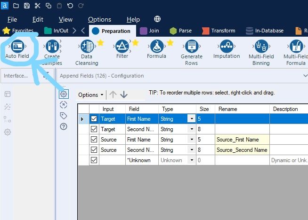
Task: Click the Multi-Field Binning tool icon
Action: click(261, 47)
